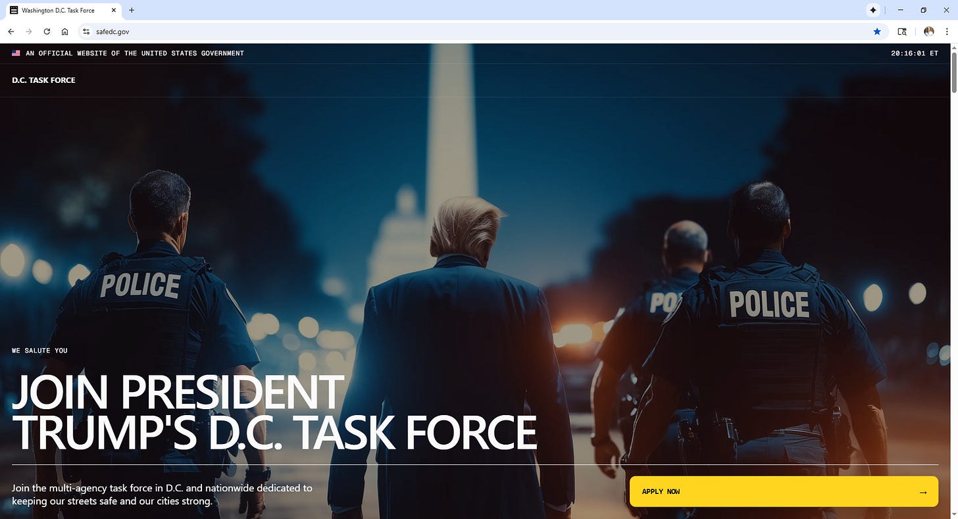The image size is (958, 519).
Task: Click the "WE SALUTE YOU" text
Action: (x=39, y=351)
